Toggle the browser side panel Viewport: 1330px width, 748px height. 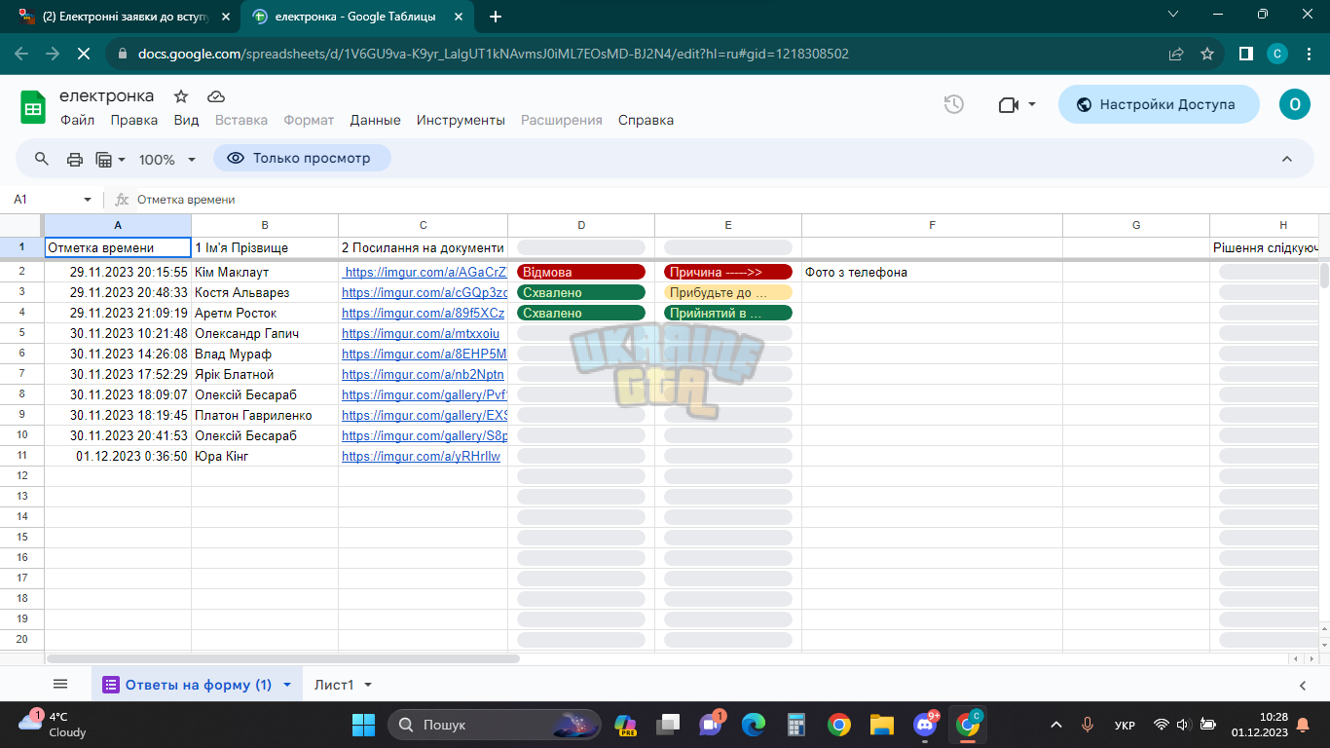(x=1245, y=54)
